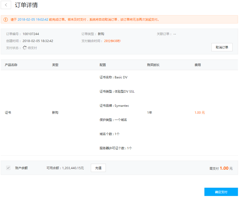The height and width of the screenshot is (197, 239).
Task: Click the 购买时长 column header
Action: tap(153, 65)
